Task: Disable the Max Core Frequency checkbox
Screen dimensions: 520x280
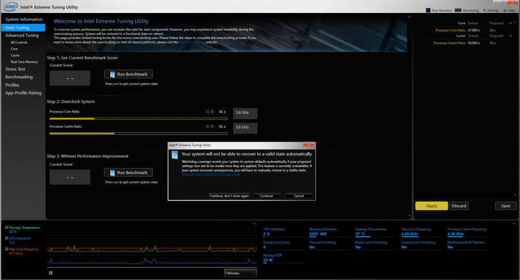Action: click(6, 249)
